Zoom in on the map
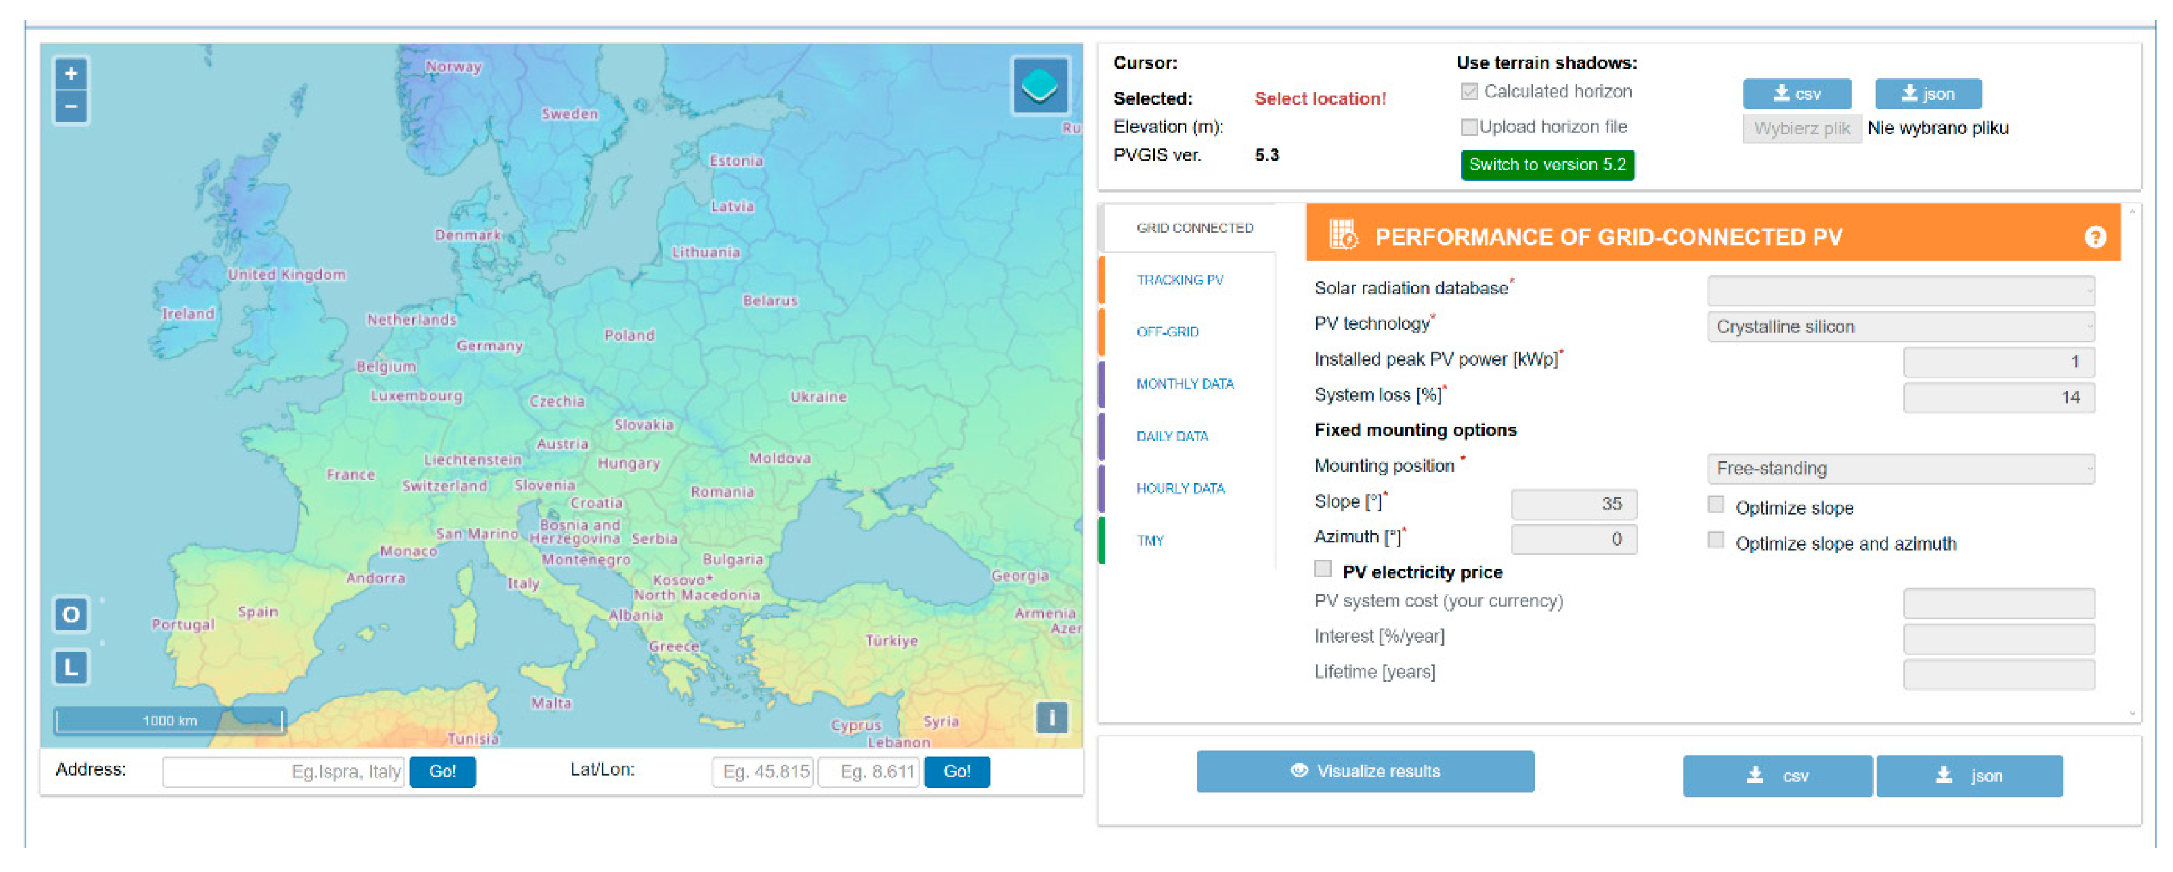The width and height of the screenshot is (2173, 872). coord(71,74)
